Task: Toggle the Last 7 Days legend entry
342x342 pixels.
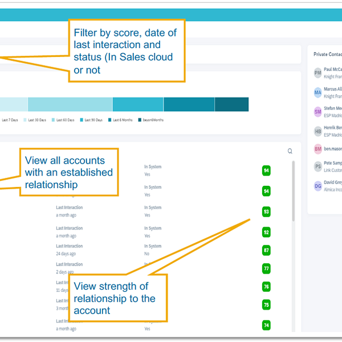Action: [x=10, y=120]
